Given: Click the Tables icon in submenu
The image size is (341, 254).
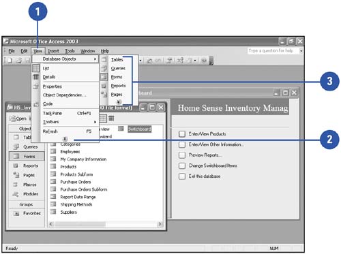Looking at the screenshot, I should tap(104, 59).
